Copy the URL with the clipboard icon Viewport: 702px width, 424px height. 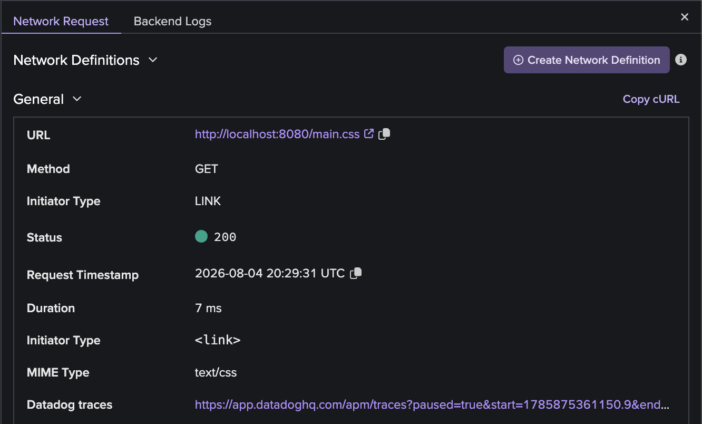(384, 134)
